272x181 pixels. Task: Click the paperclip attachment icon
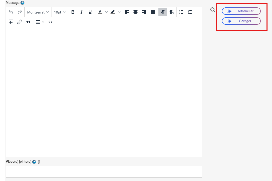click(39, 162)
